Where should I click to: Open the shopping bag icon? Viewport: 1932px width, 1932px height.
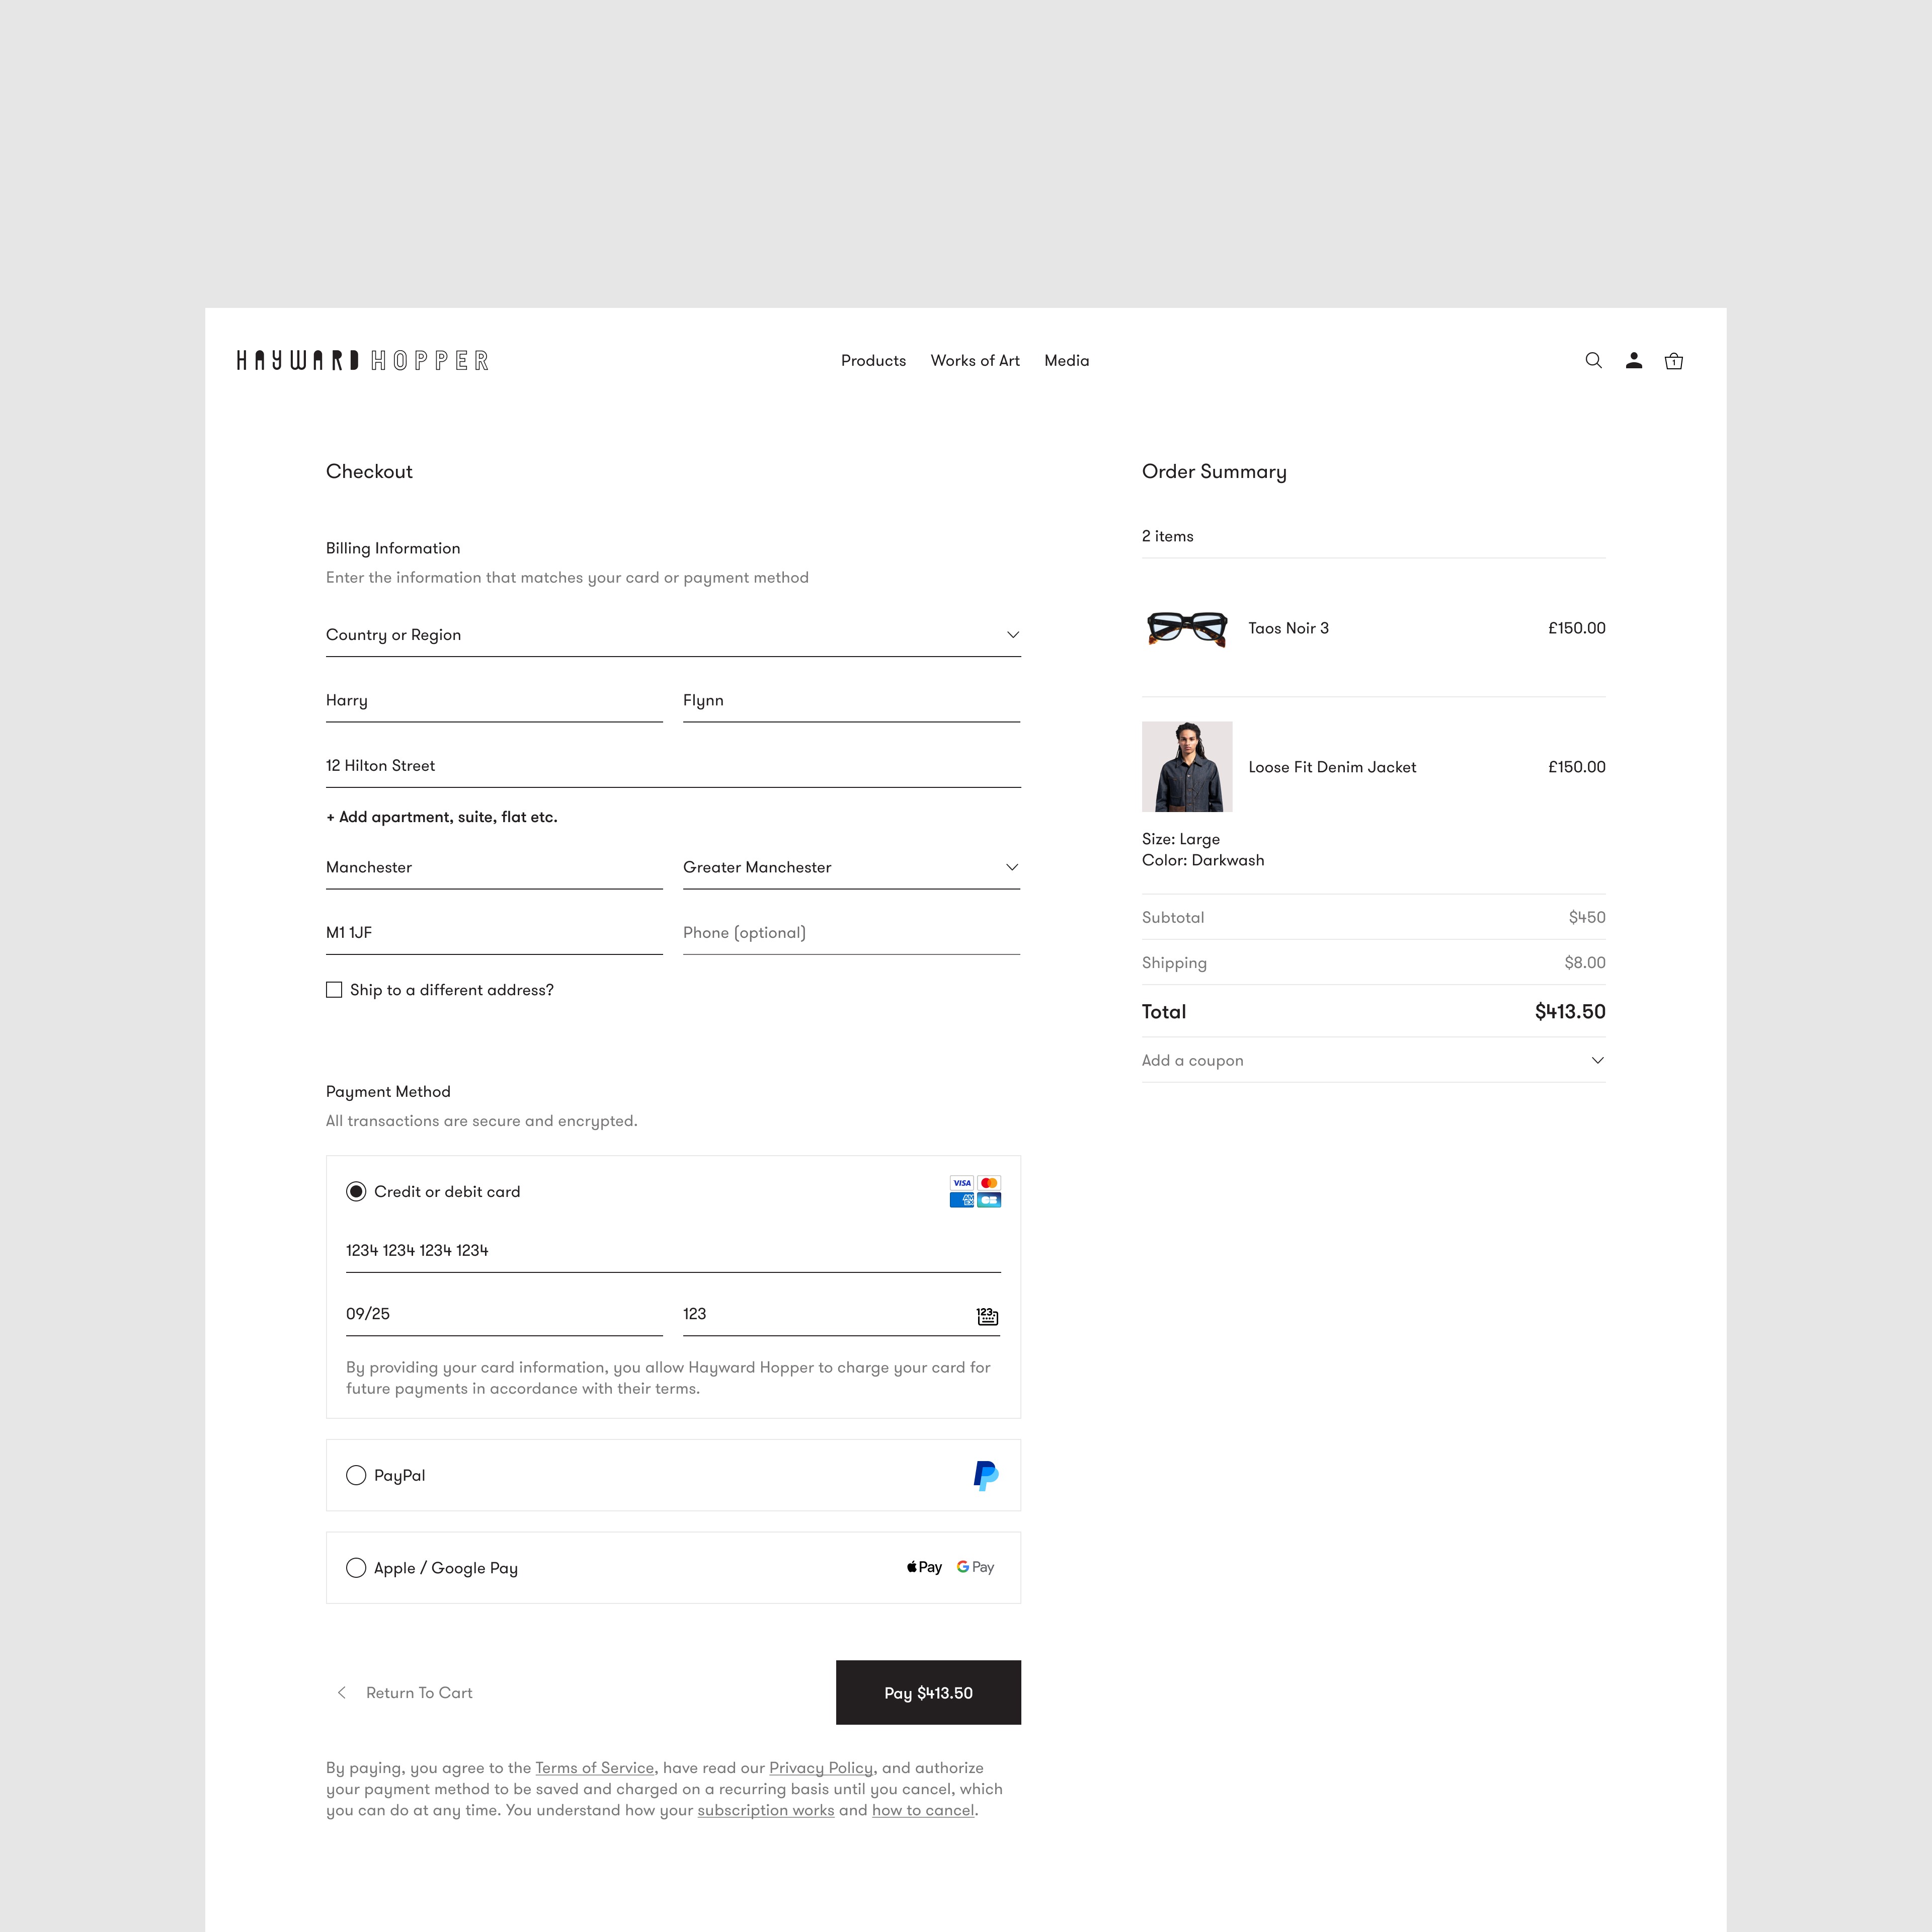1673,361
